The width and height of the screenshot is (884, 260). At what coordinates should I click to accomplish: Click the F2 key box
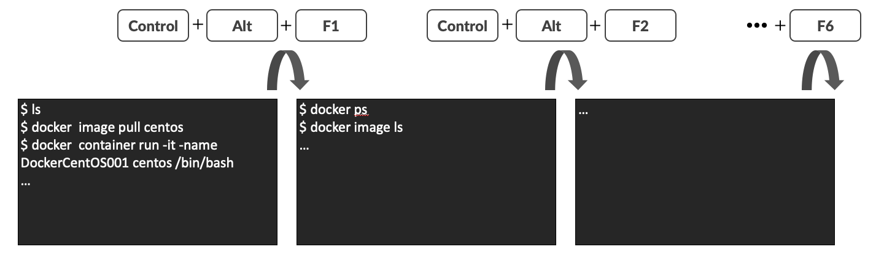pos(640,26)
